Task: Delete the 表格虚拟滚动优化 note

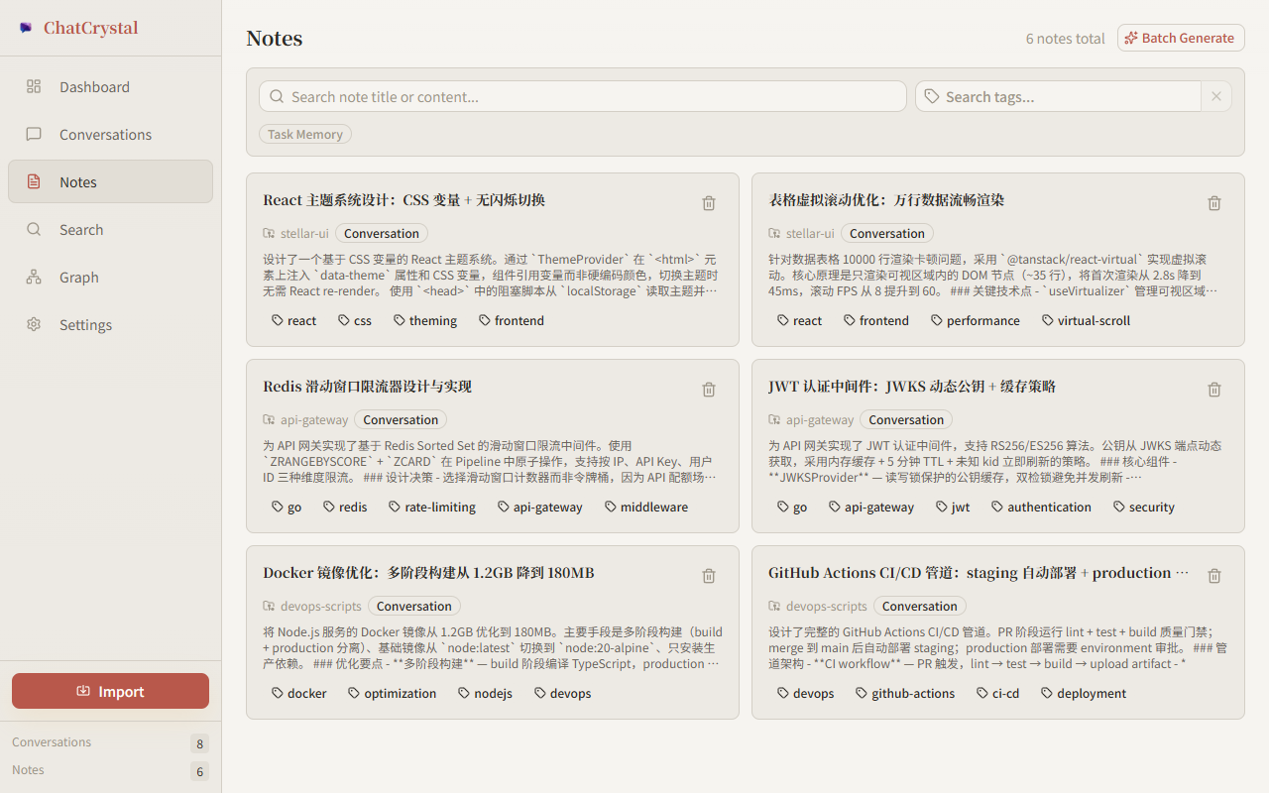Action: tap(1214, 203)
